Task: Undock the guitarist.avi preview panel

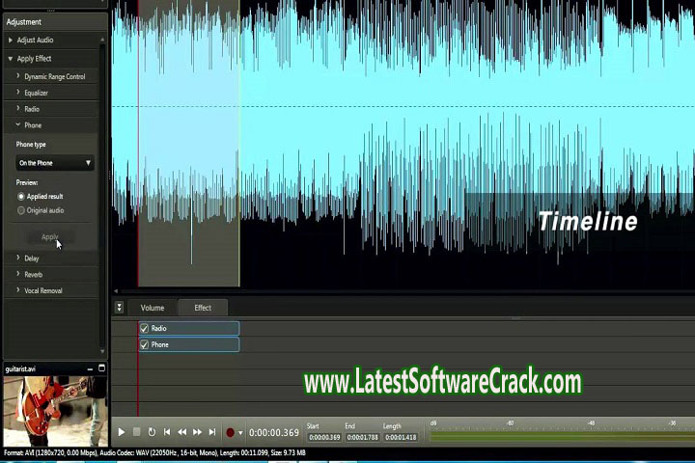Action: point(101,368)
